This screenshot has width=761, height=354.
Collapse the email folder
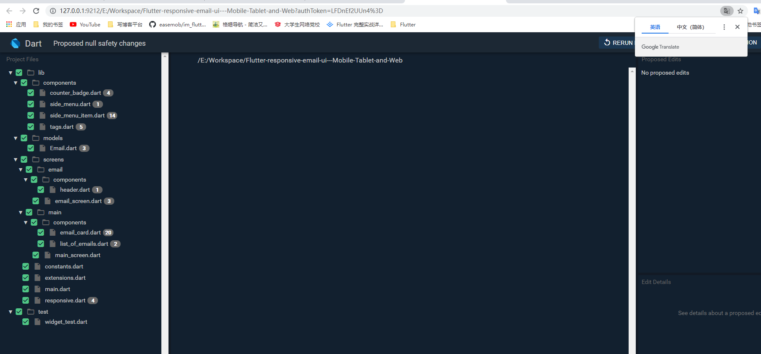click(x=21, y=169)
